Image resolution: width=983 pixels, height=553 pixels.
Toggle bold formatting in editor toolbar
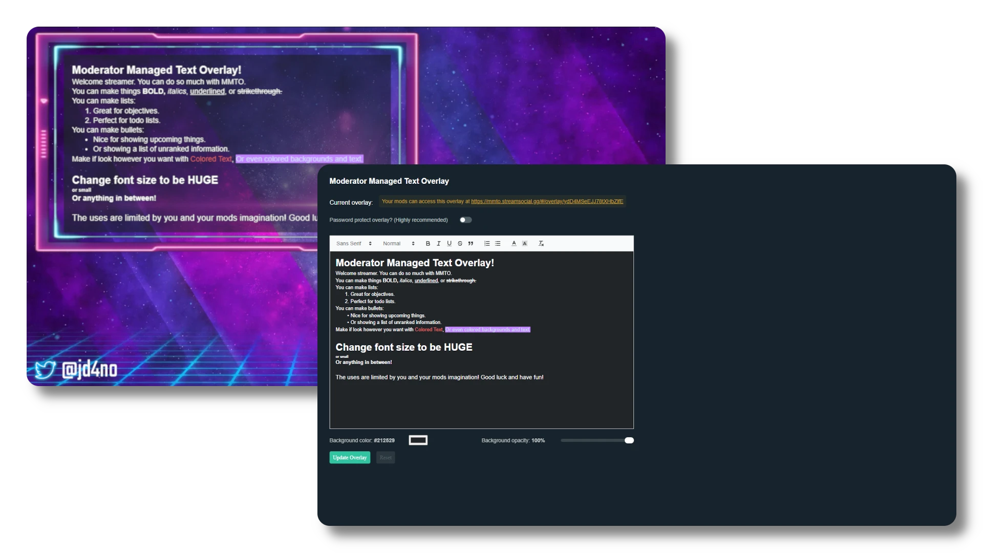[428, 244]
